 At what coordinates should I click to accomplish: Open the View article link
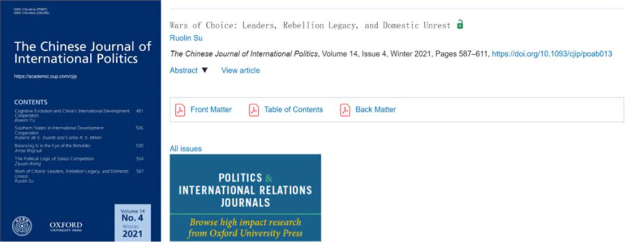[240, 70]
